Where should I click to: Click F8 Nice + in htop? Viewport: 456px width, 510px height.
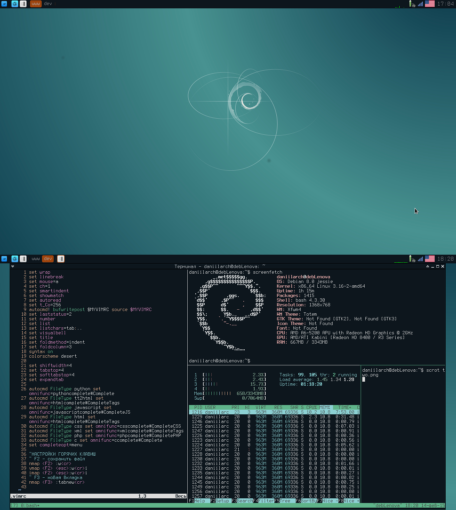[349, 501]
